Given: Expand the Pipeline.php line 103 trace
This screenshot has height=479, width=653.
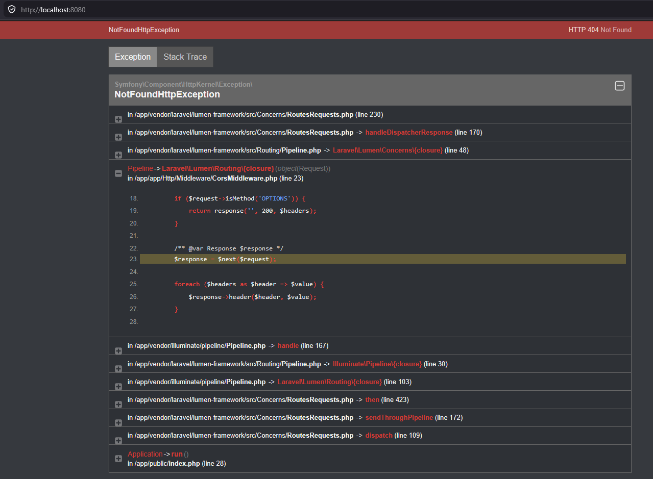Looking at the screenshot, I should click(118, 387).
